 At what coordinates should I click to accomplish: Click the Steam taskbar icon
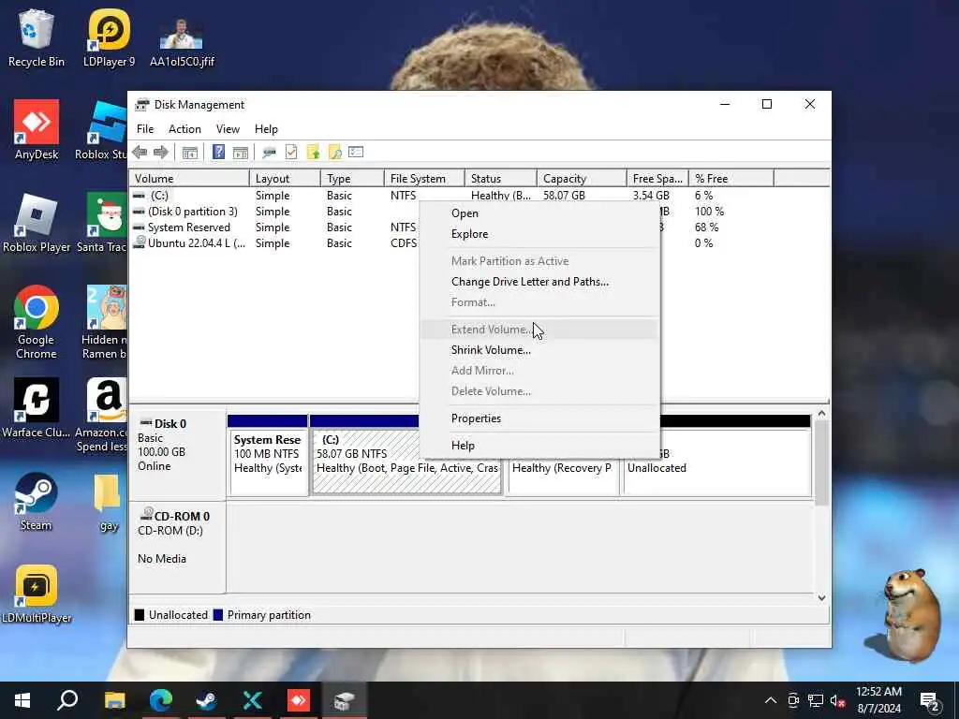pos(207,700)
